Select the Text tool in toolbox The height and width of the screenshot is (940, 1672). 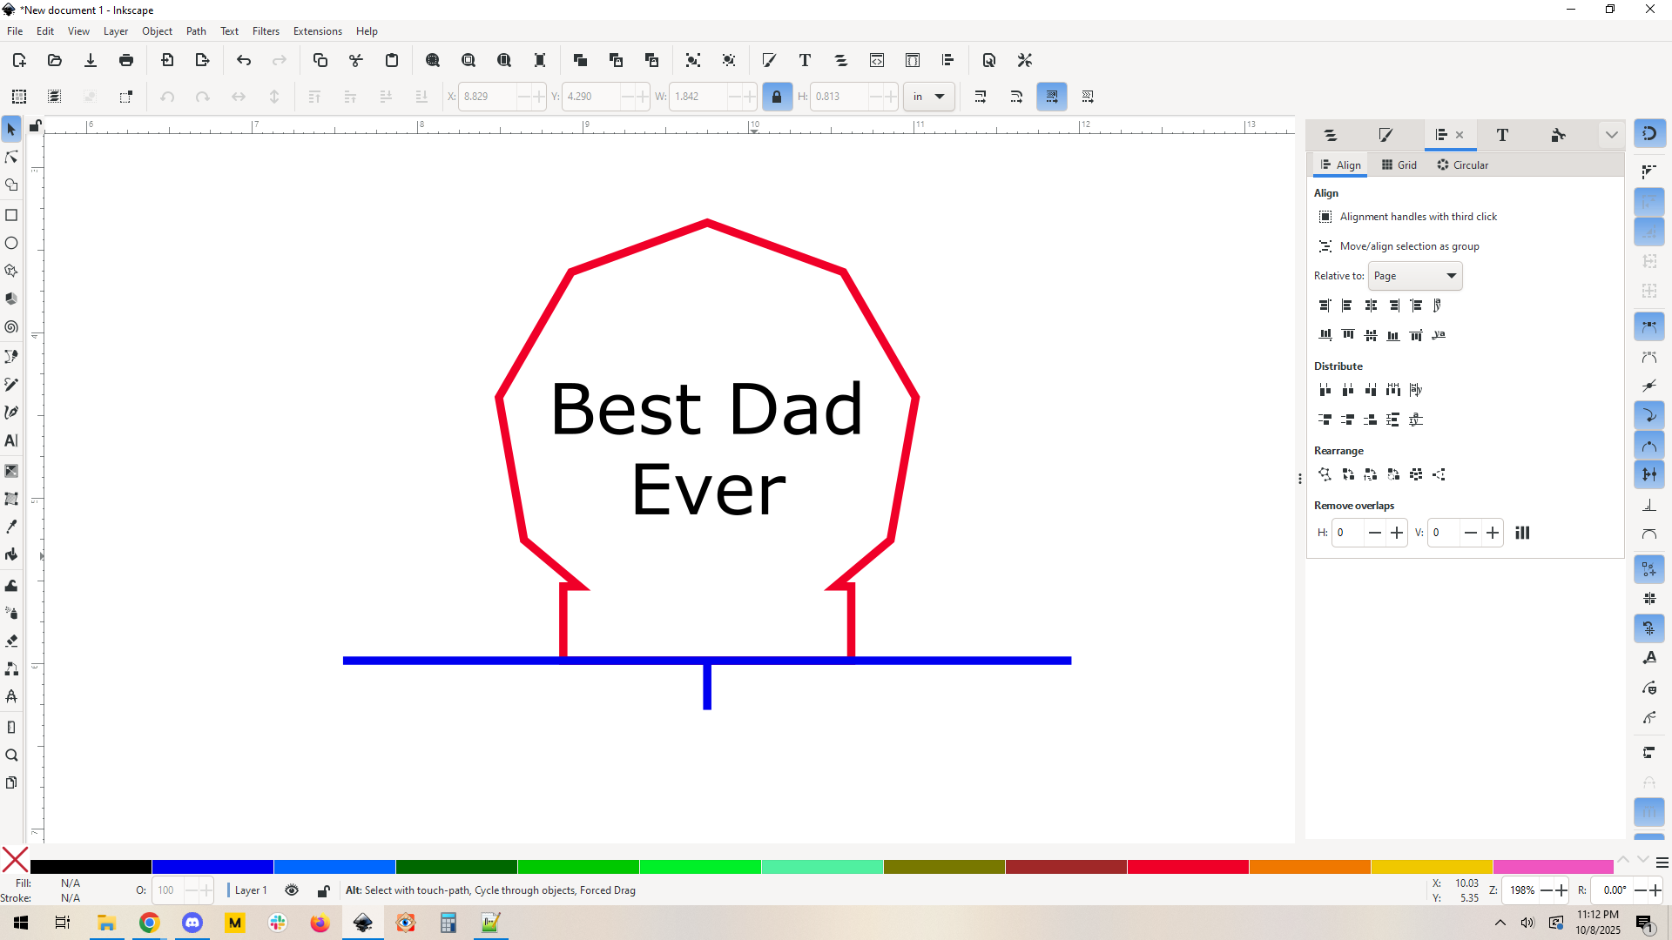click(11, 441)
